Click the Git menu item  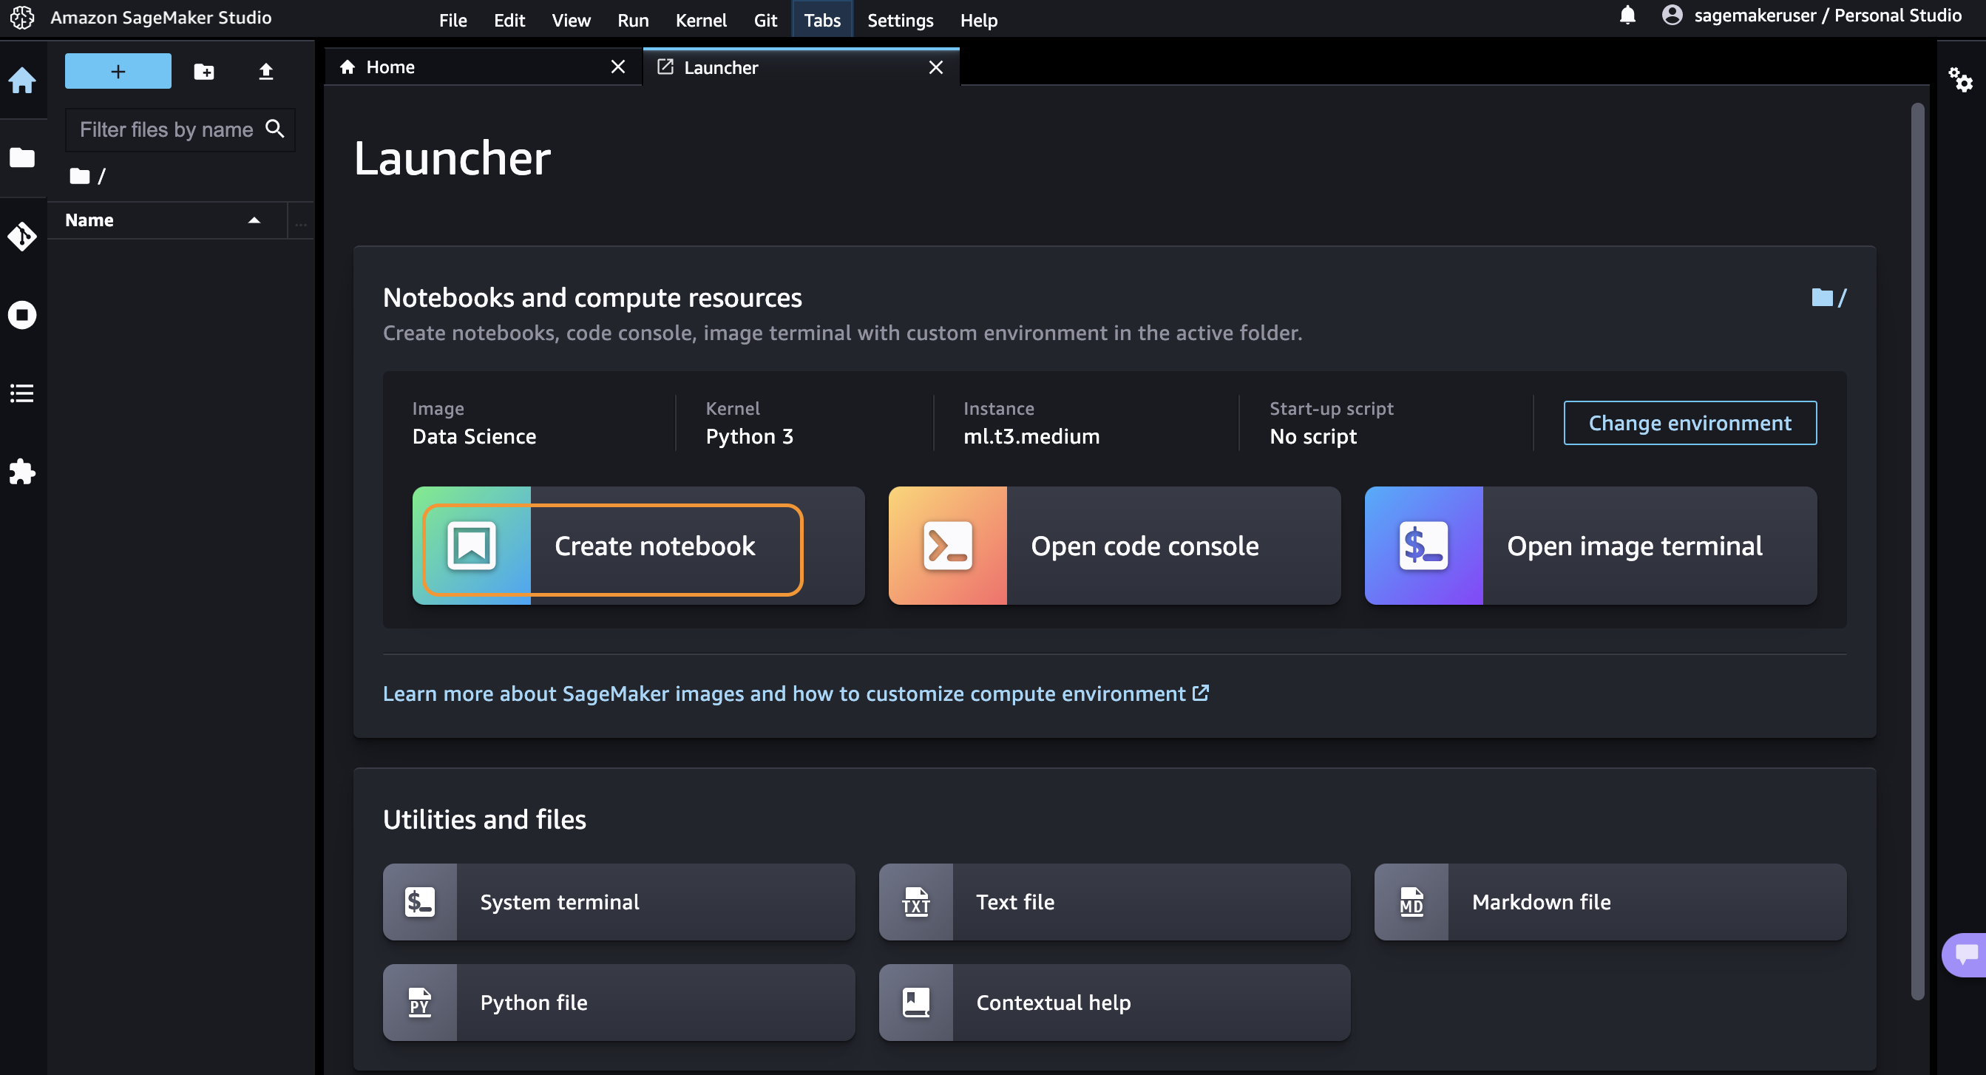(x=765, y=20)
